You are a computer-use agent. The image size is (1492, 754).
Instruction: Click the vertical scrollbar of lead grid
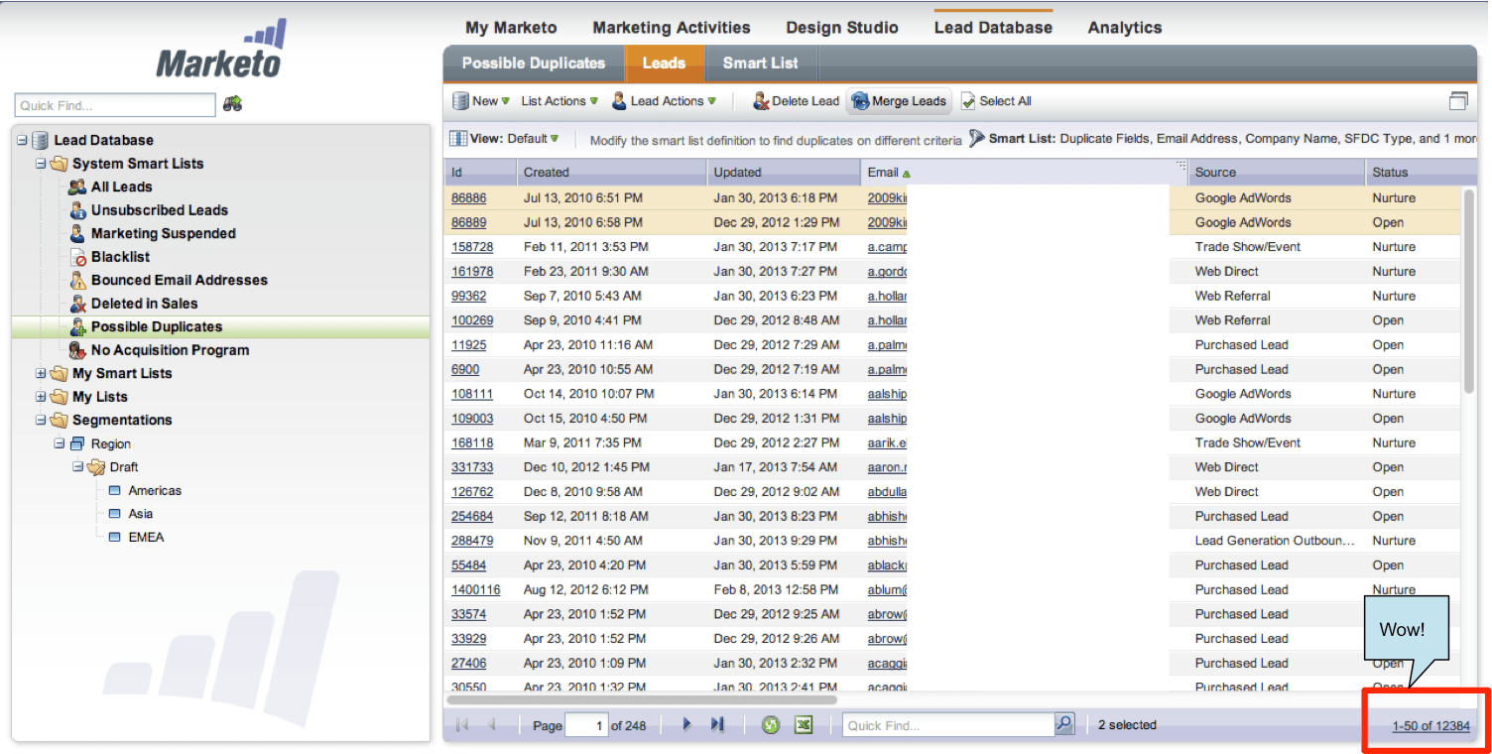pos(1469,290)
